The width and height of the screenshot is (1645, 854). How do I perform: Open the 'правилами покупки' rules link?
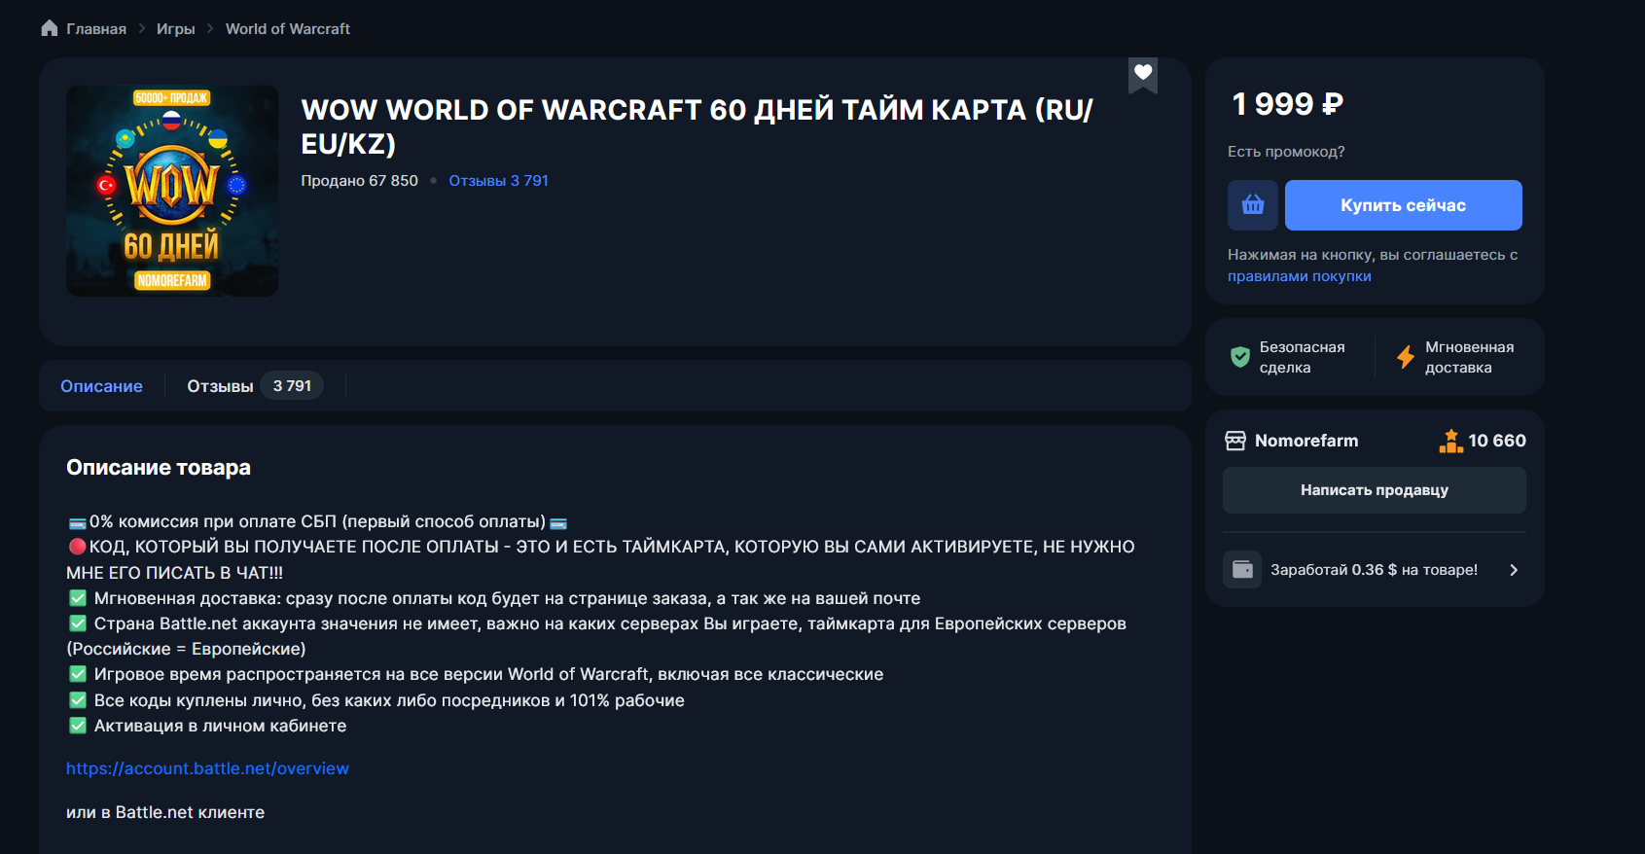click(1300, 276)
